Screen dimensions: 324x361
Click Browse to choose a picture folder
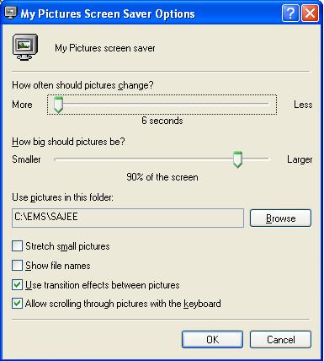tap(280, 218)
